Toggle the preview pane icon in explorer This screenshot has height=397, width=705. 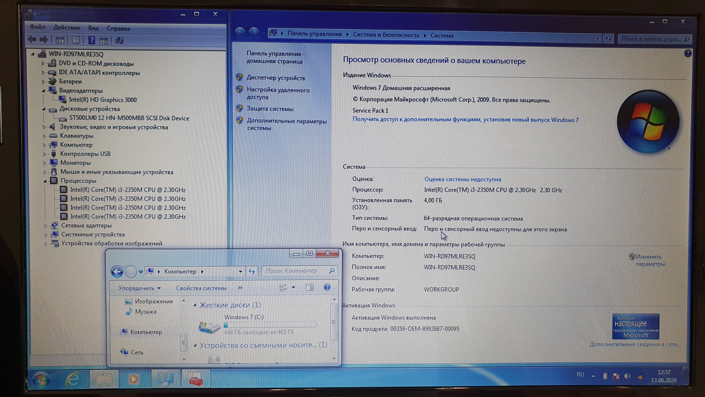(309, 287)
